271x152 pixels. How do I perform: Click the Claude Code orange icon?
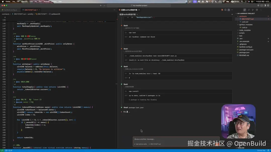point(222,10)
